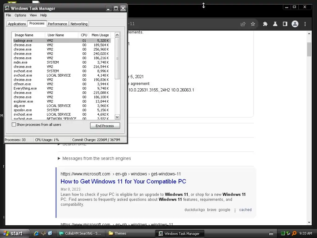Click the green Task Manager CPU tray icon
This screenshot has width=317, height=238.
point(283,233)
